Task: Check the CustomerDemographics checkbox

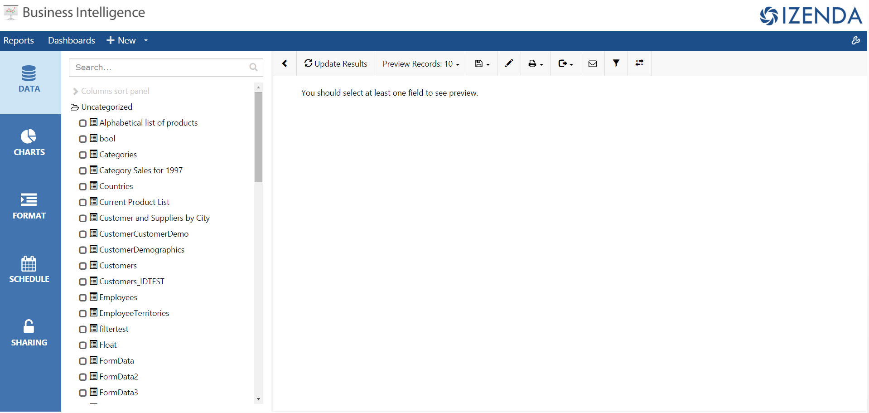Action: click(82, 250)
